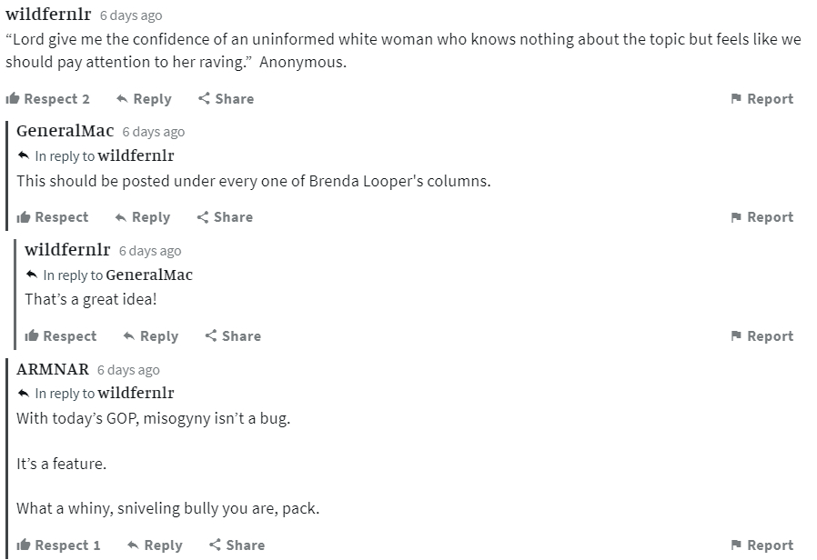Click Reply arrow under "That's a great idea!"

point(129,335)
